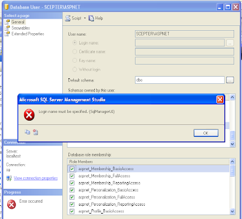Screen dimensions: 242x219
Task: Toggle aspnet_Membership_FullAccess role checkbox
Action: click(x=72, y=176)
